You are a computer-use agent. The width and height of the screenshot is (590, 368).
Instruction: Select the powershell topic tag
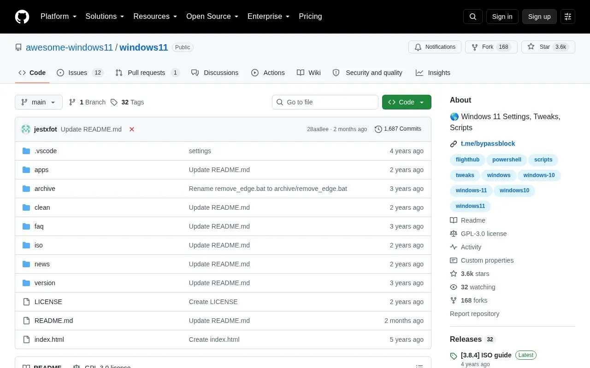[507, 160]
